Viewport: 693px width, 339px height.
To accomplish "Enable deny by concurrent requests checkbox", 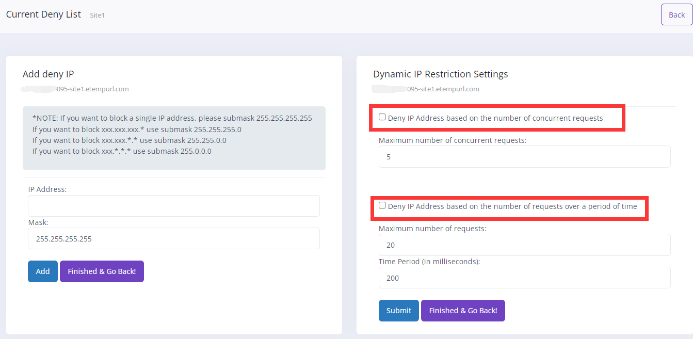I will click(x=382, y=117).
